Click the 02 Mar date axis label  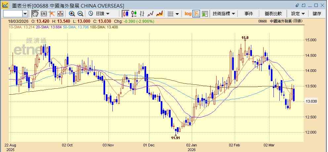(269, 145)
